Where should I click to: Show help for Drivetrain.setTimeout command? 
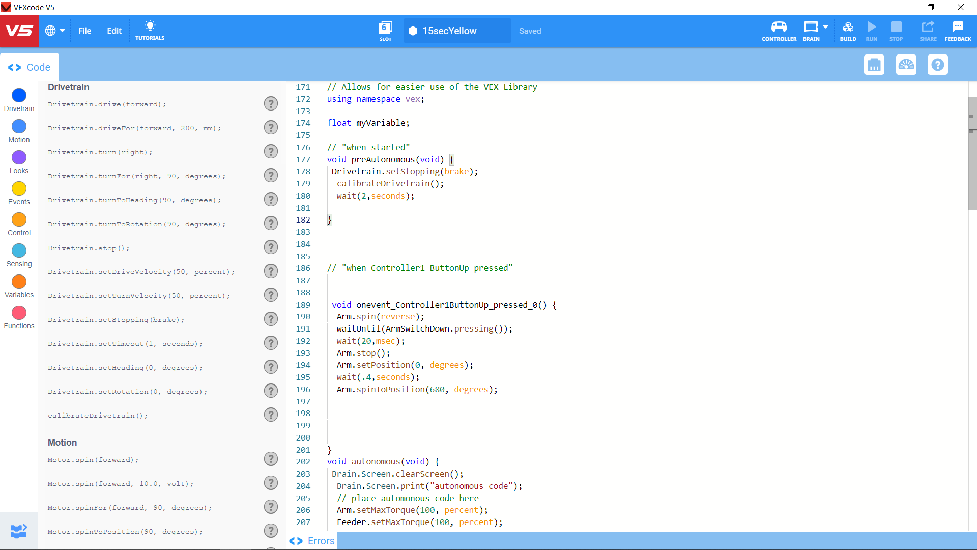coord(271,343)
